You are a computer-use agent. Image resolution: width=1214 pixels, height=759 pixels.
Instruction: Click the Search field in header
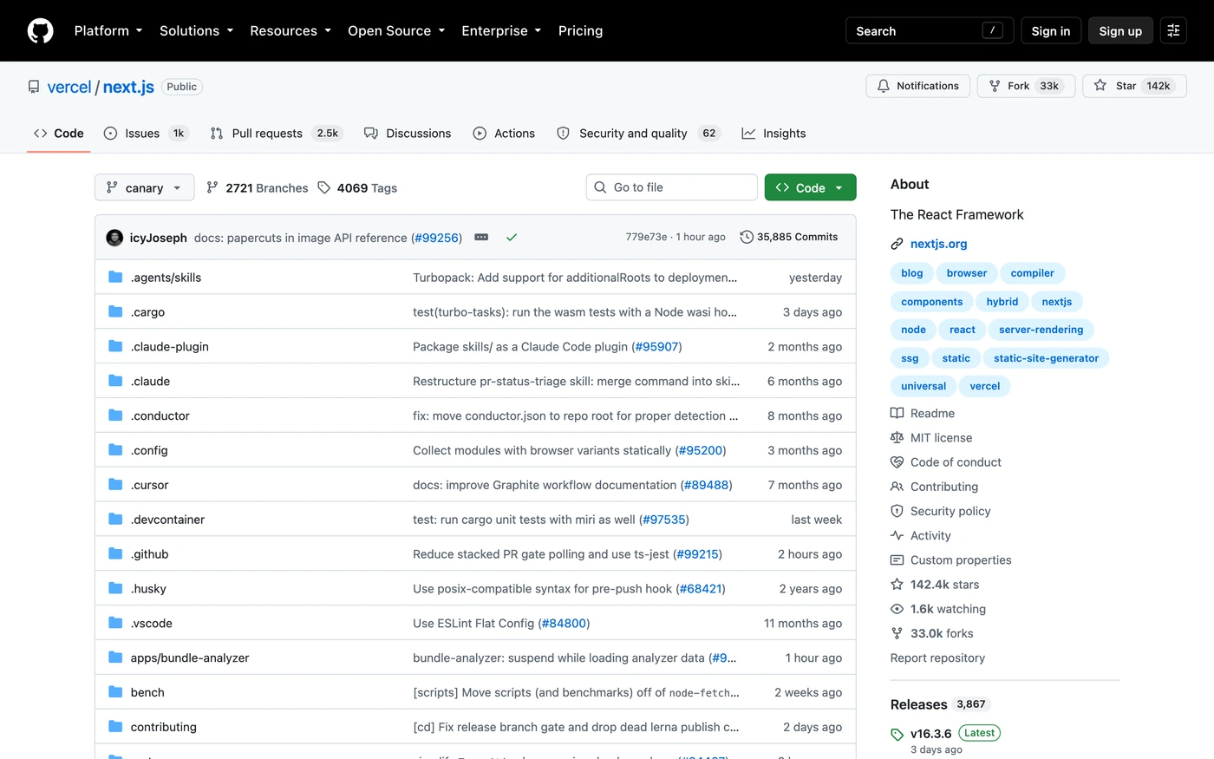click(930, 30)
